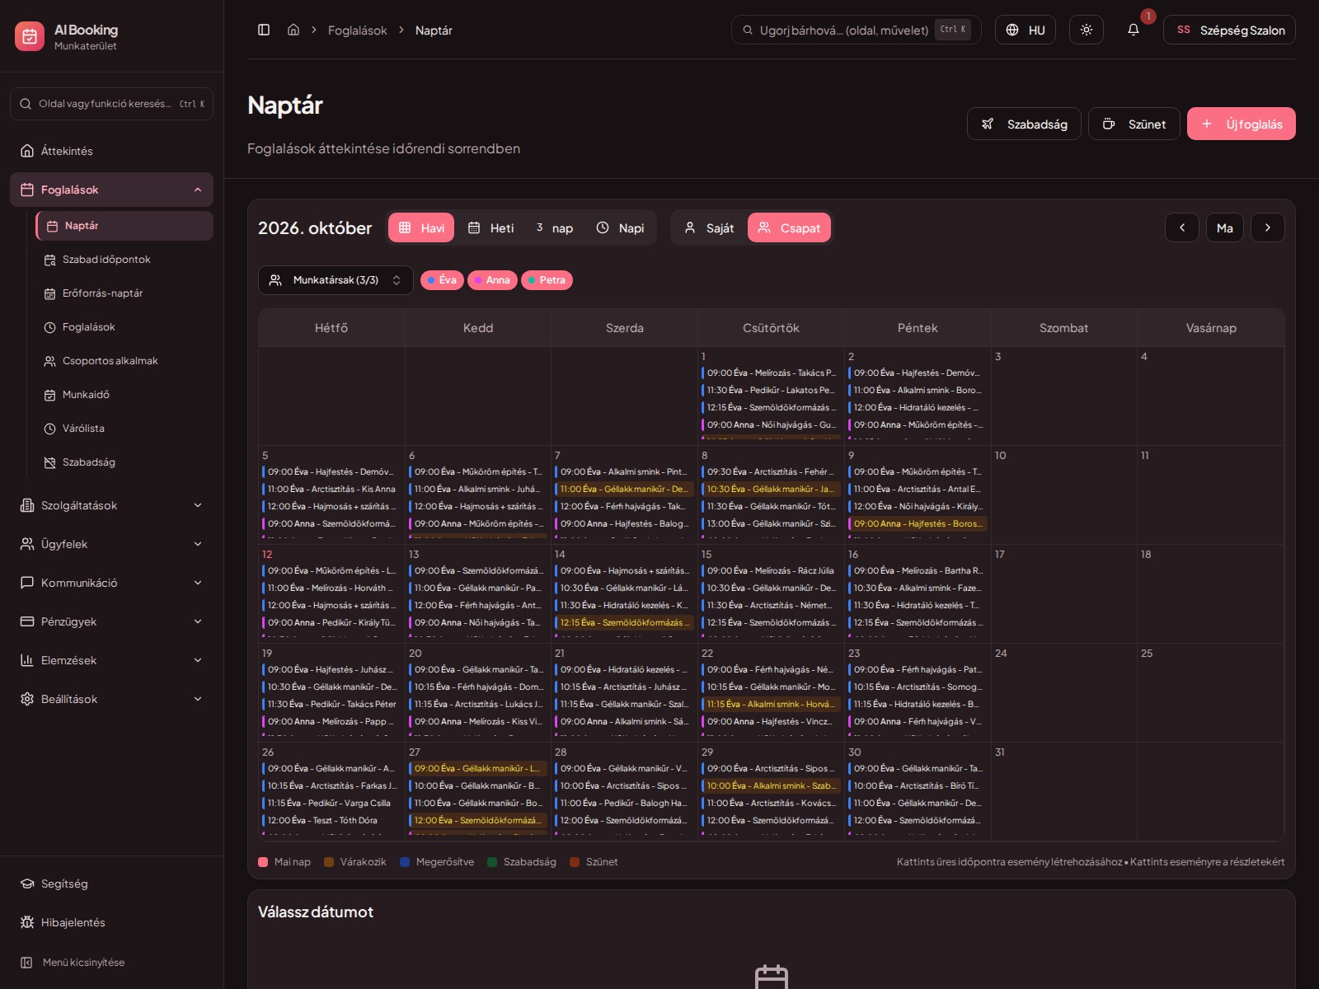Expand Pénzügyek sidebar section
Viewport: 1319px width, 989px height.
[111, 621]
